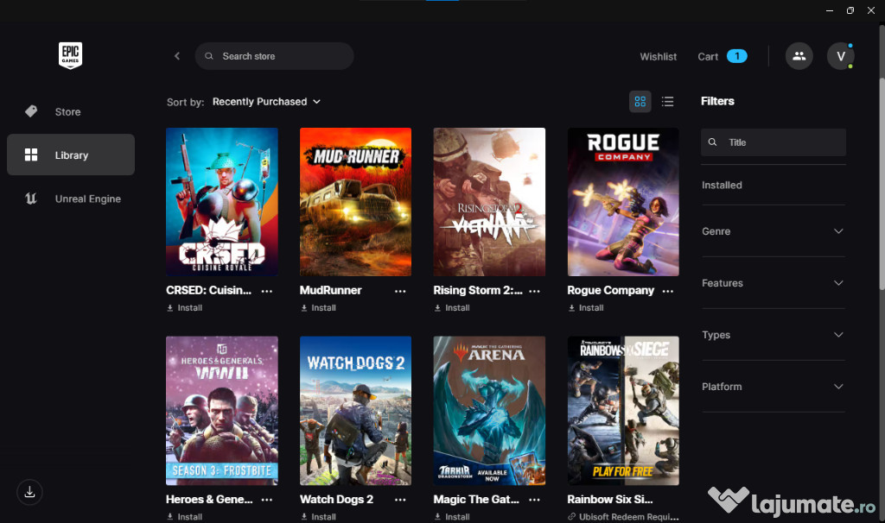
Task: Open the Store tag icon in sidebar
Action: pyautogui.click(x=31, y=111)
